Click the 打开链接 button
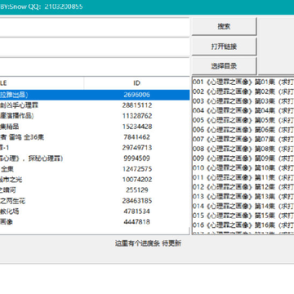This screenshot has height=294, width=294. [x=224, y=47]
